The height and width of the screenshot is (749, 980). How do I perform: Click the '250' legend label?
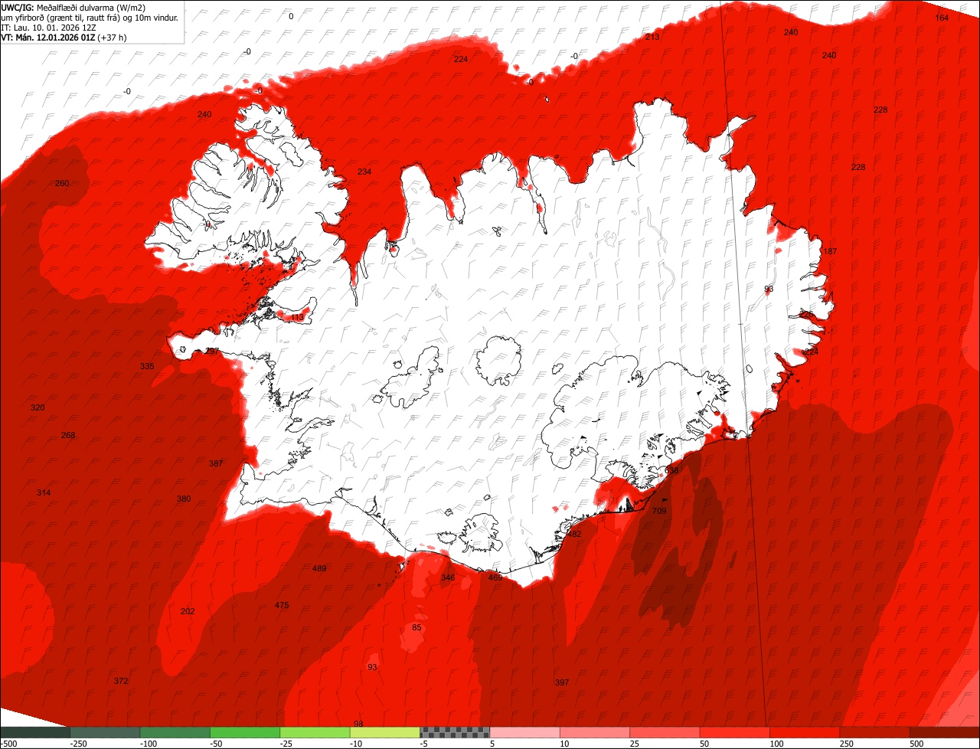[x=847, y=744]
